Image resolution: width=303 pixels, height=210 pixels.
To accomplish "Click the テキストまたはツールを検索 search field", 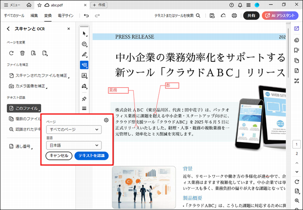I will tap(177, 16).
